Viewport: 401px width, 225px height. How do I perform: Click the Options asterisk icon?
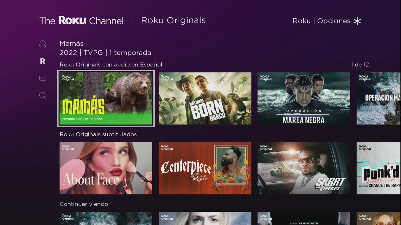point(357,21)
